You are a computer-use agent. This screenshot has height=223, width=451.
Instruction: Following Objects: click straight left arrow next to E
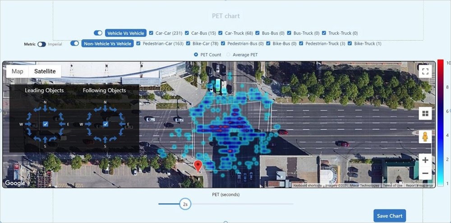[122, 124]
